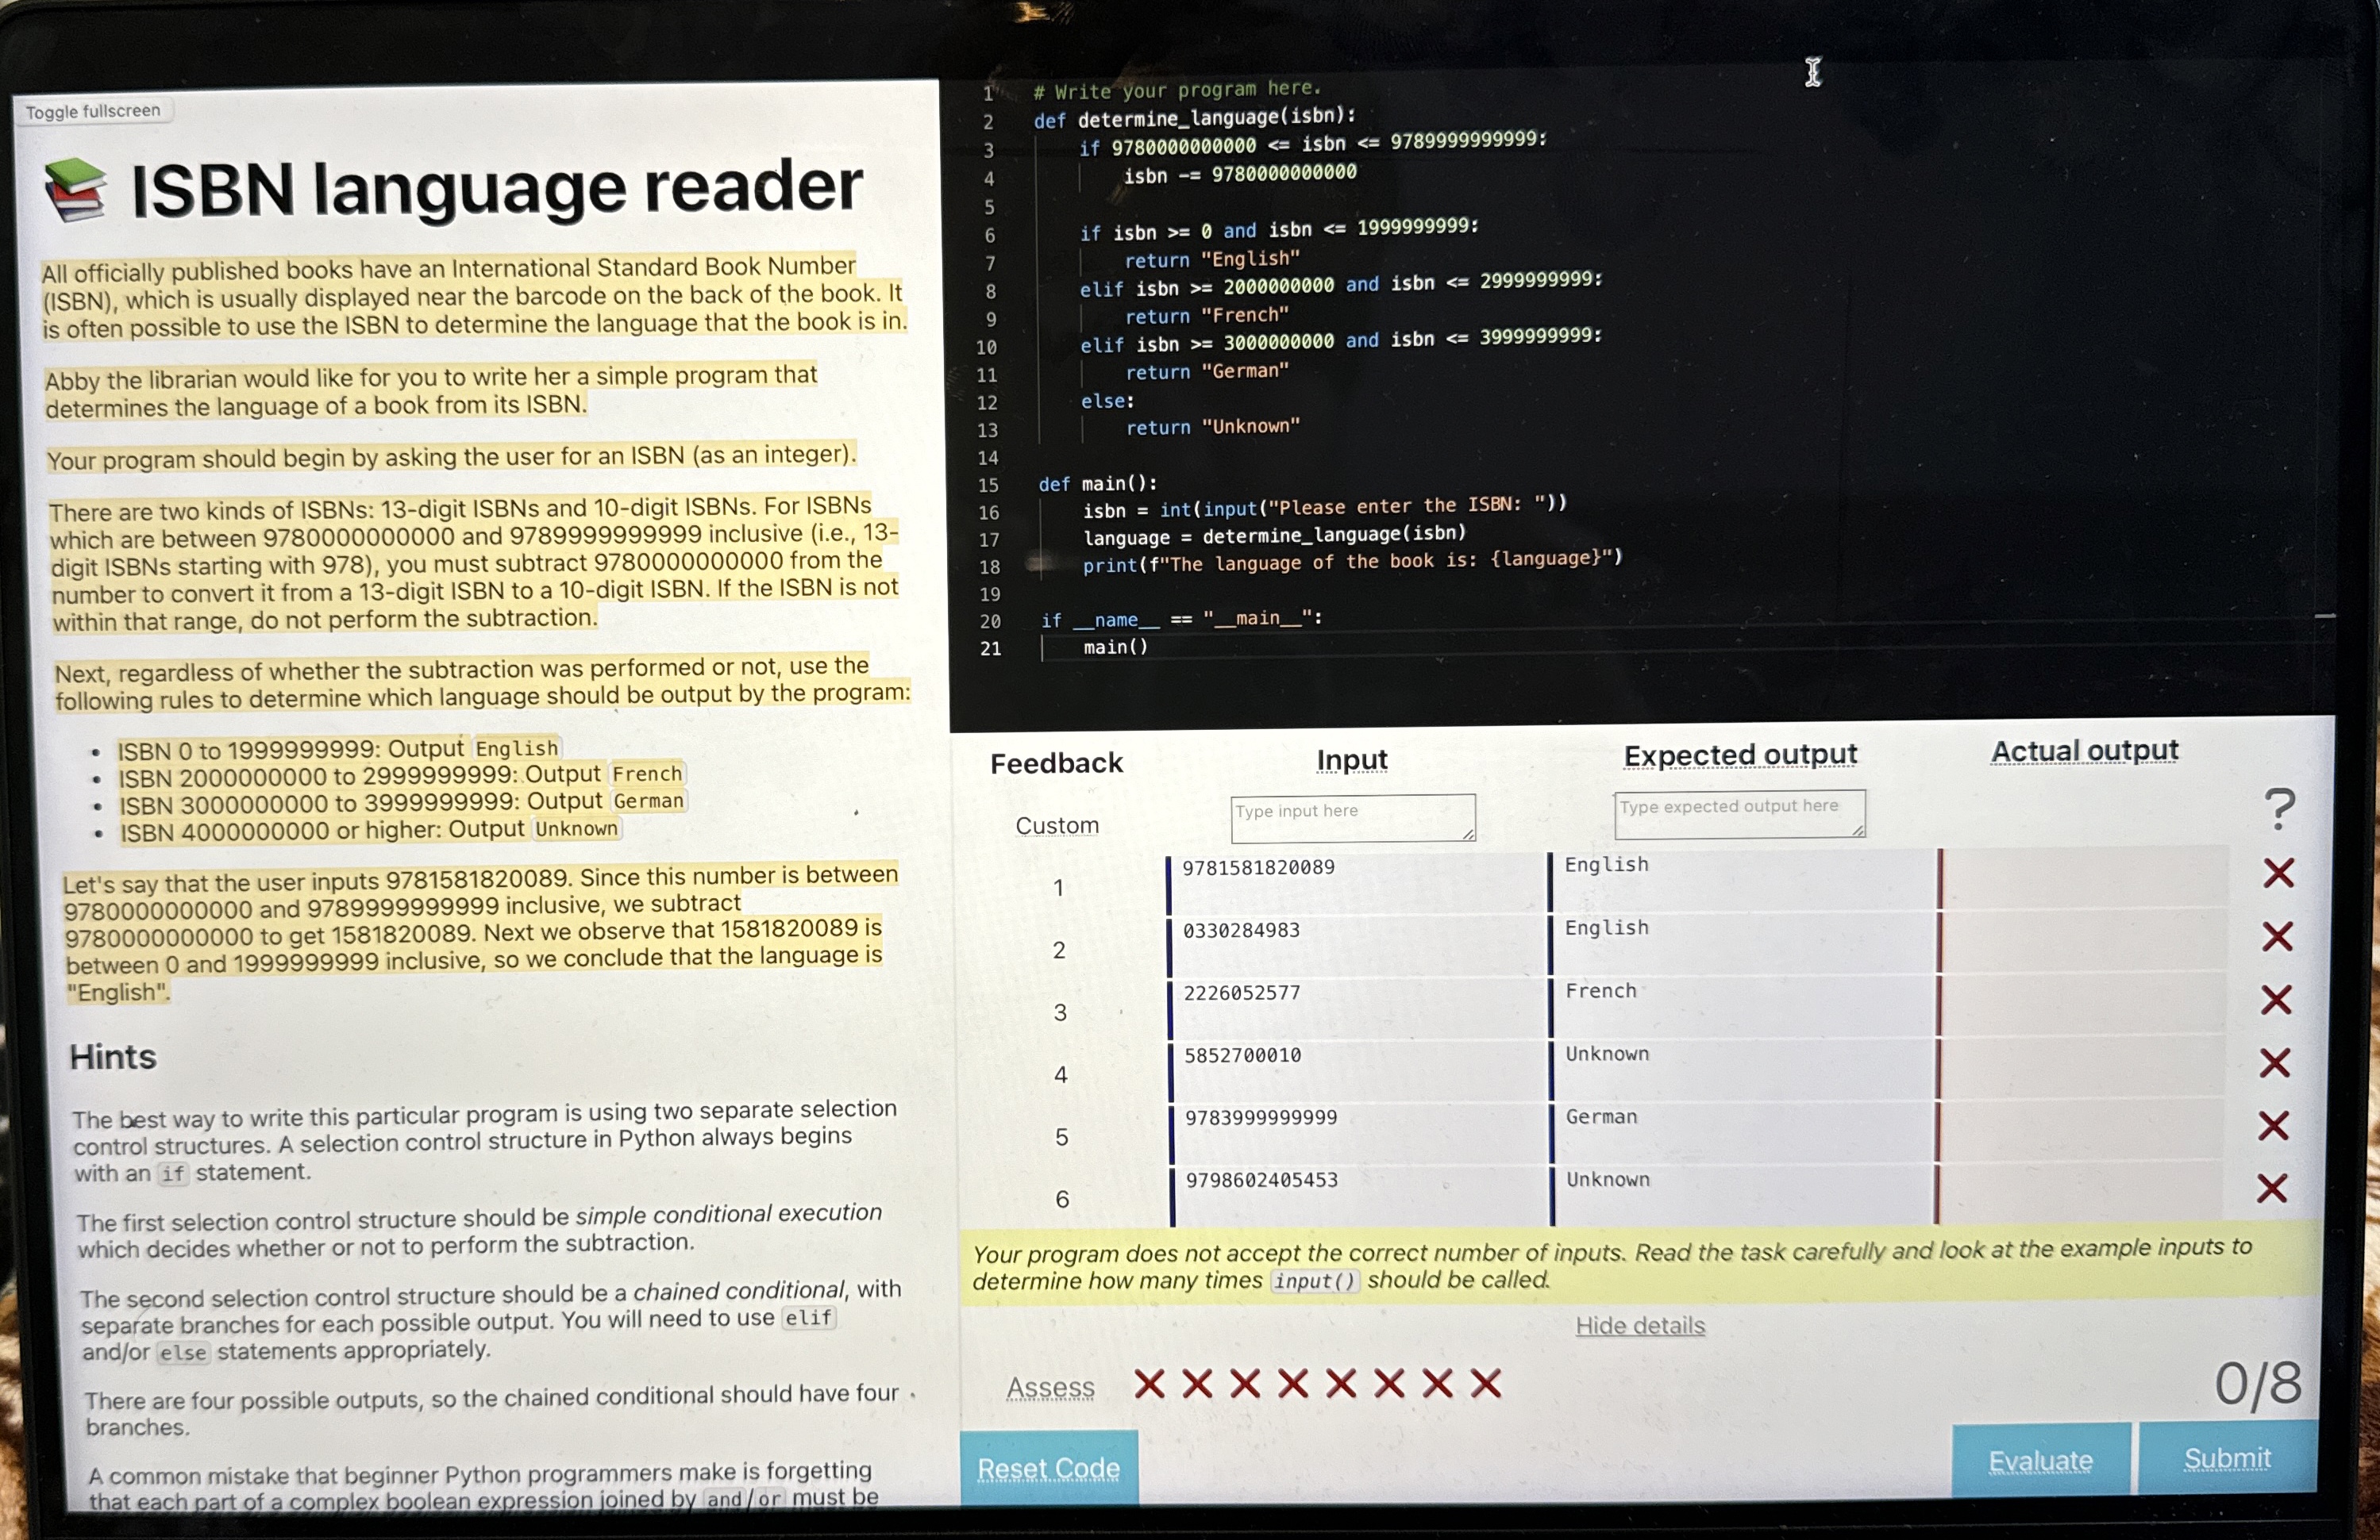Click the question mark help icon
Viewport: 2380px width, 1540px height.
click(2280, 808)
